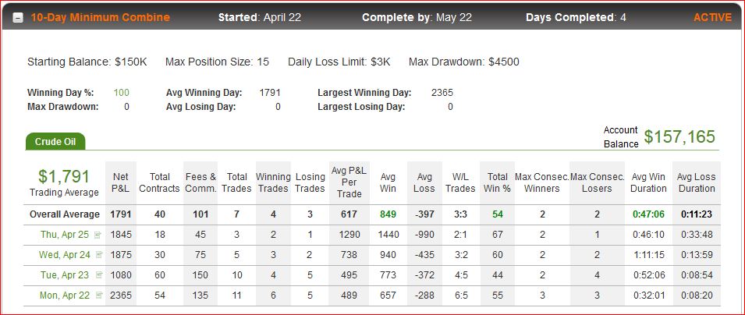The height and width of the screenshot is (315, 745).
Task: Click the Avg P&L Per Trade header
Action: coord(349,182)
